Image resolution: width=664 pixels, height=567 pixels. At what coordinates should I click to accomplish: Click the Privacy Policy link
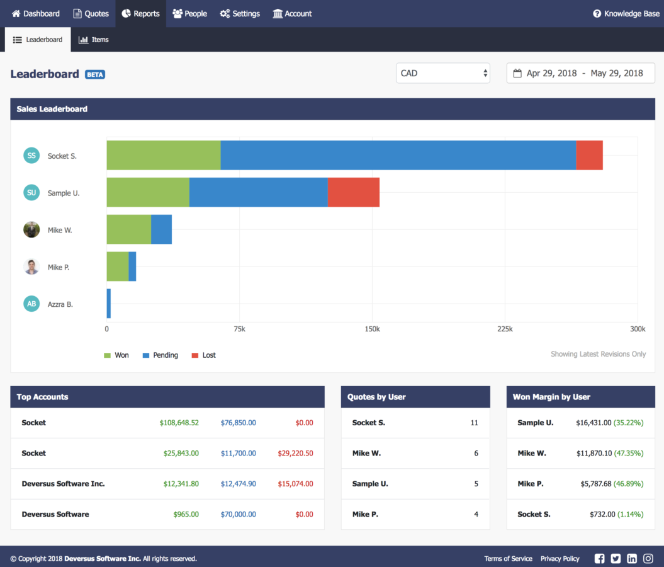click(560, 558)
